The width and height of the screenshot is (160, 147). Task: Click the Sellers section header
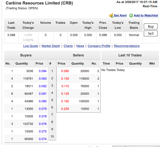[78, 55]
